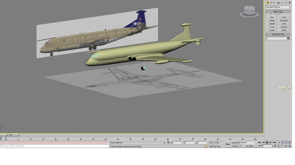
Task: Click the Teapot primitive button
Action: click(272, 30)
